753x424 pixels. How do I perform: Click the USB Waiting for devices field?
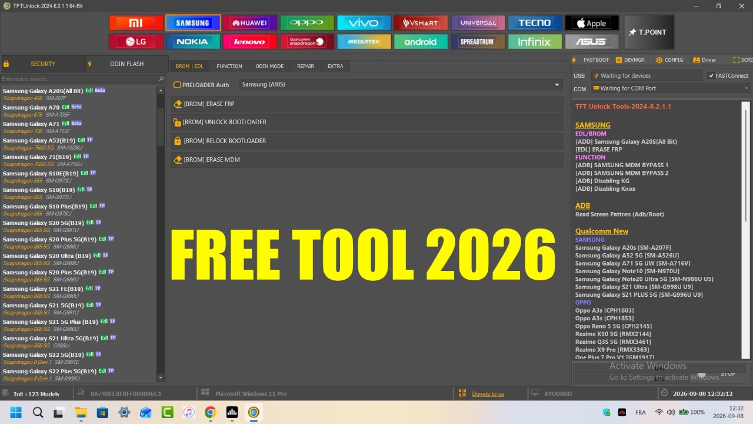[647, 76]
